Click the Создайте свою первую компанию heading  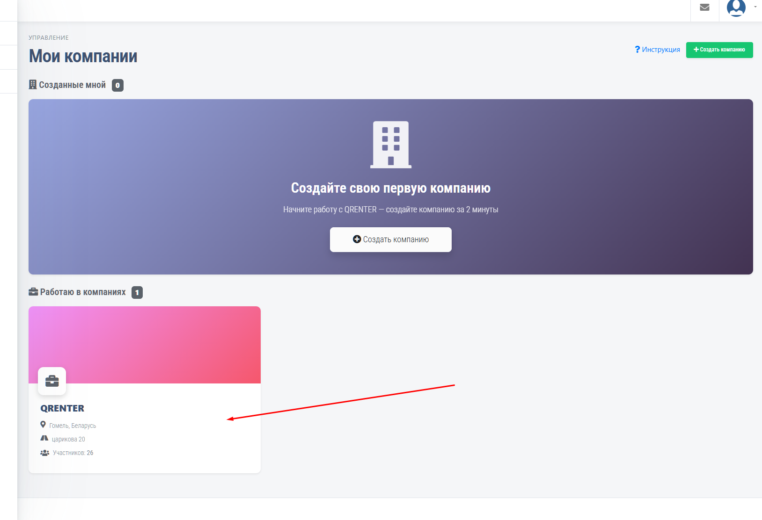click(x=391, y=188)
